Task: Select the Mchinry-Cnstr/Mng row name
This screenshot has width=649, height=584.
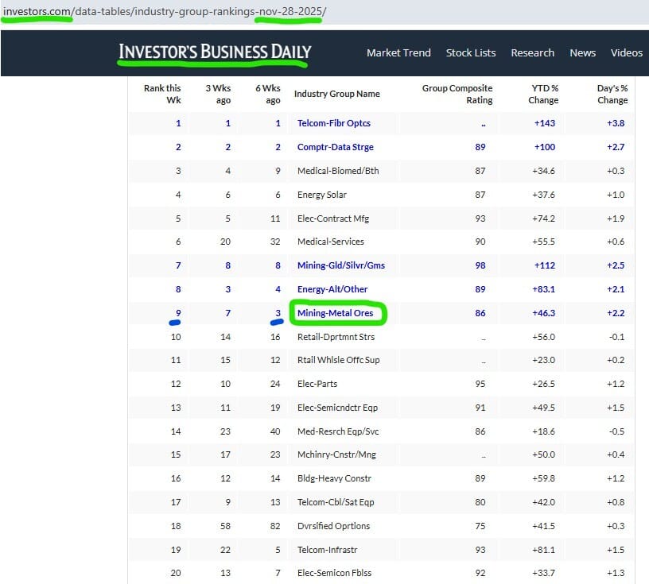Action: pyautogui.click(x=337, y=455)
